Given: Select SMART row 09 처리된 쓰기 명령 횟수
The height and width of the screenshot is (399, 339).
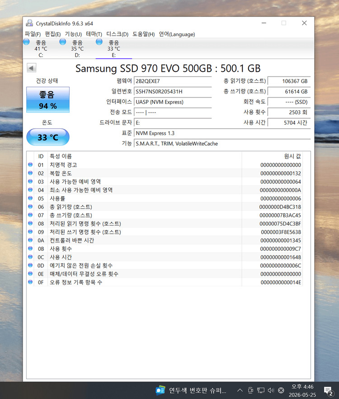Looking at the screenshot, I should pos(165,232).
